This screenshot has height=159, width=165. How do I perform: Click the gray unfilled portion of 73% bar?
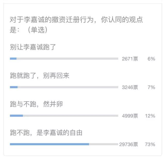click(104, 144)
